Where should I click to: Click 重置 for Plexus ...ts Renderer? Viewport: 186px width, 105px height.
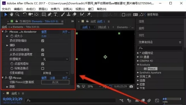coord(44,32)
